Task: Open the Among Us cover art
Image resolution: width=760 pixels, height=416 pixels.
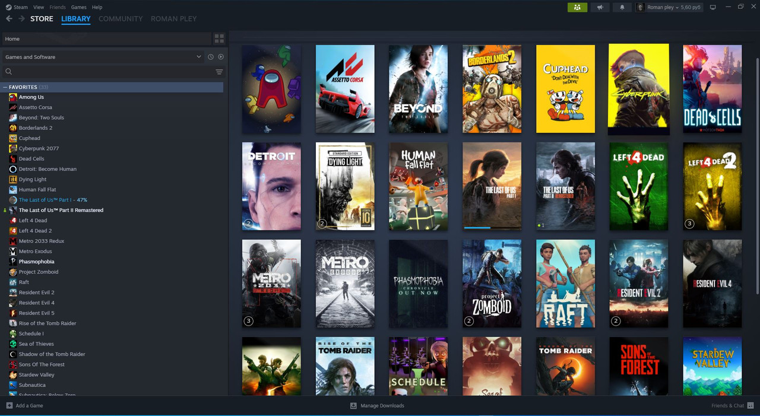Action: point(271,89)
